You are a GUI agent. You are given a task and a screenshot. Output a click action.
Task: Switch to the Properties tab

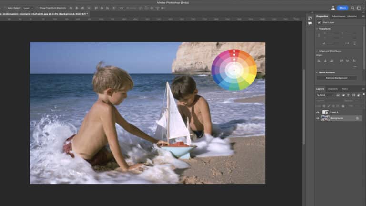pyautogui.click(x=322, y=16)
